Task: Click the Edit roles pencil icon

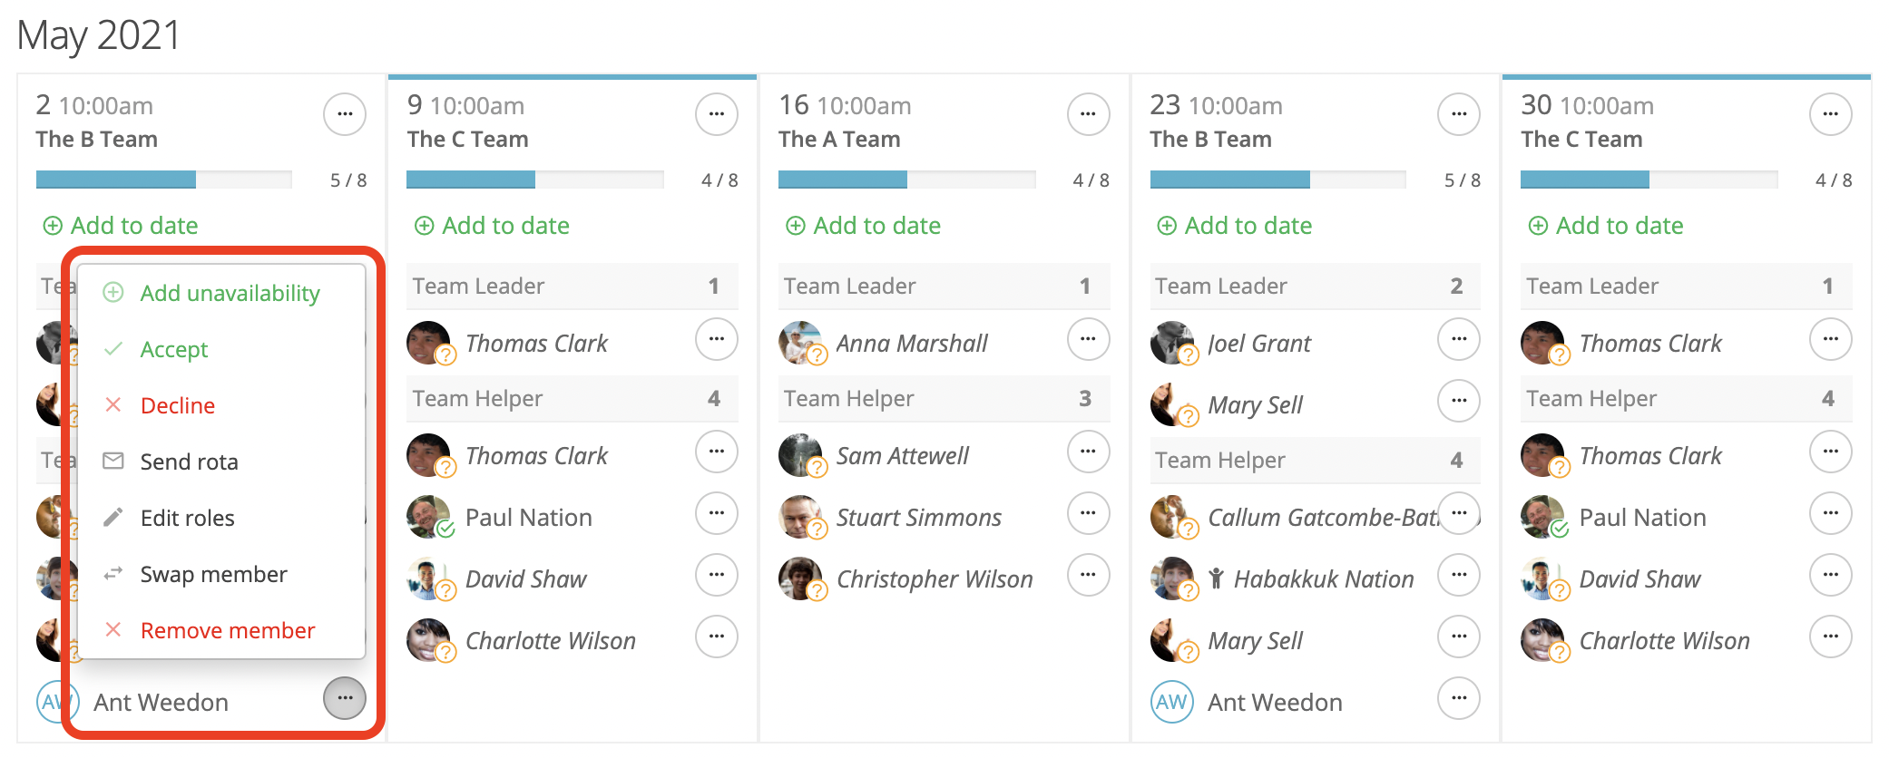Action: point(113,517)
